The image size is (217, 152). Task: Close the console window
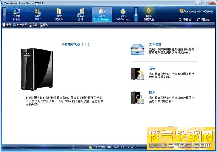212,3
